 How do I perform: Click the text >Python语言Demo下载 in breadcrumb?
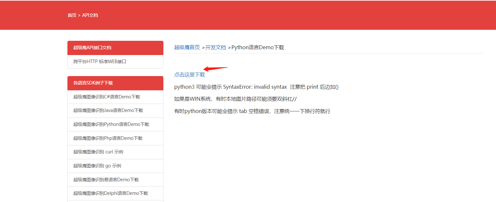coord(256,47)
